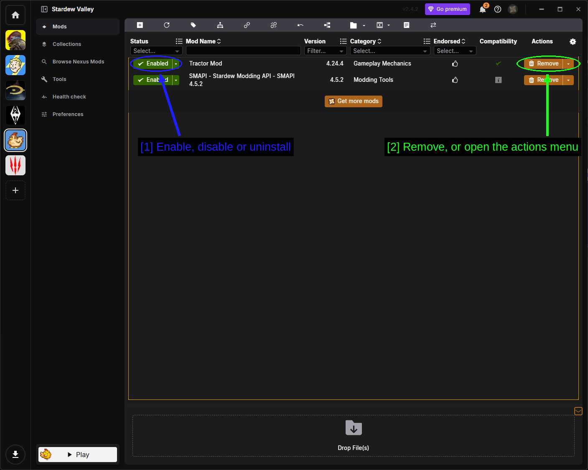Go to Health check
This screenshot has height=470, width=588.
78,97
